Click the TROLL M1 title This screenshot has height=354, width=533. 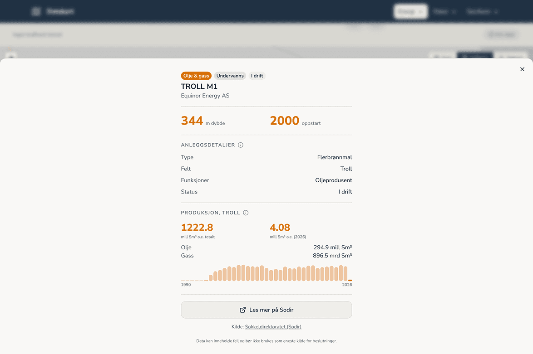pyautogui.click(x=199, y=87)
